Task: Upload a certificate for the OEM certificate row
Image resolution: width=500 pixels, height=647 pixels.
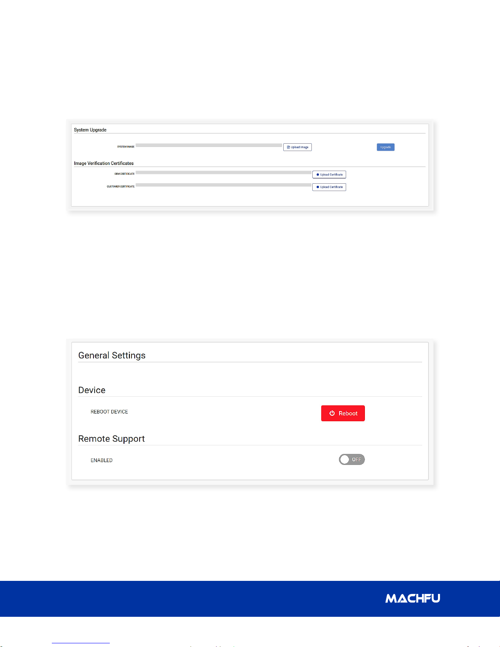Action: 329,175
